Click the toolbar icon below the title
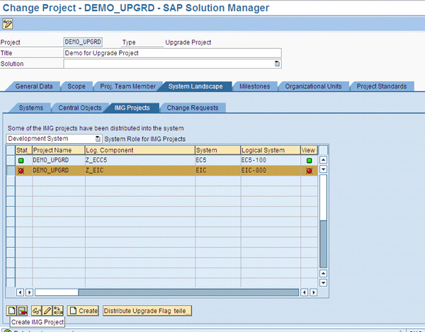The image size is (425, 332). (8, 23)
